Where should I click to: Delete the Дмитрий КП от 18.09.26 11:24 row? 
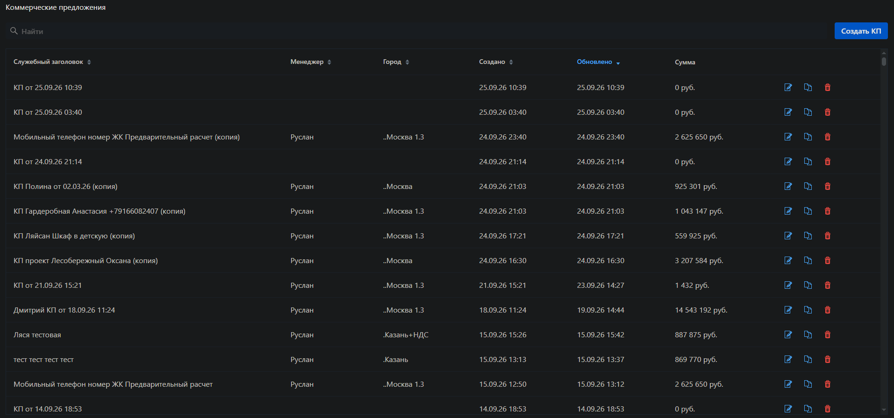[827, 310]
